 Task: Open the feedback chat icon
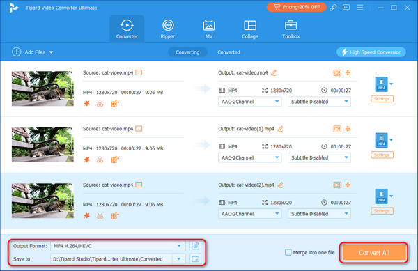(346, 8)
